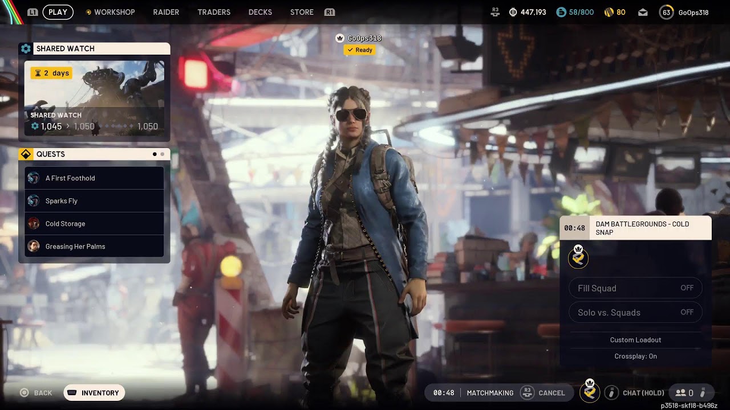This screenshot has height=410, width=730.
Task: Click the Quests yellow diamond header icon
Action: pos(26,154)
